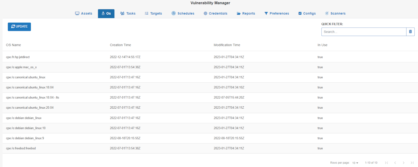Open the Scanners tab
This screenshot has height=167, width=418.
(x=335, y=14)
